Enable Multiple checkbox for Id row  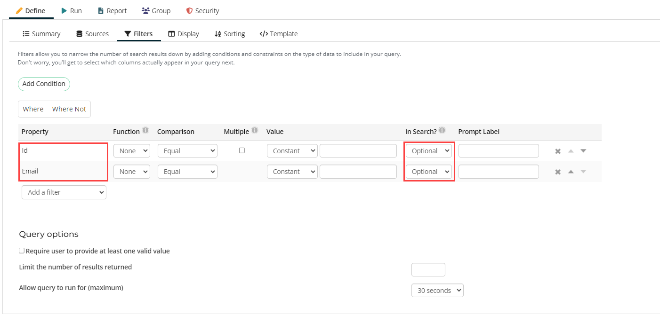point(242,150)
